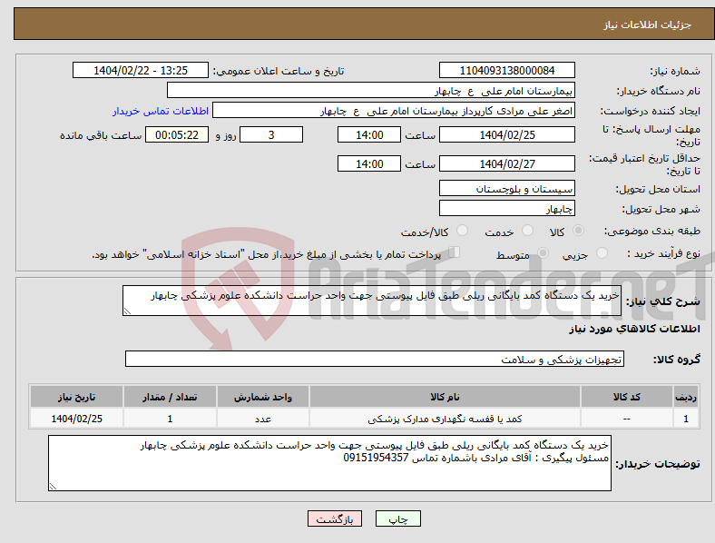This screenshot has width=715, height=543.
Task: Click the شرح کلی نیاز description textarea
Action: [372, 301]
